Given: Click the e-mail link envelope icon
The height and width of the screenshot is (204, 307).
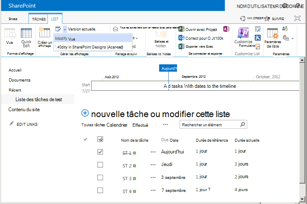Looking at the screenshot, I should pyautogui.click(x=116, y=29).
